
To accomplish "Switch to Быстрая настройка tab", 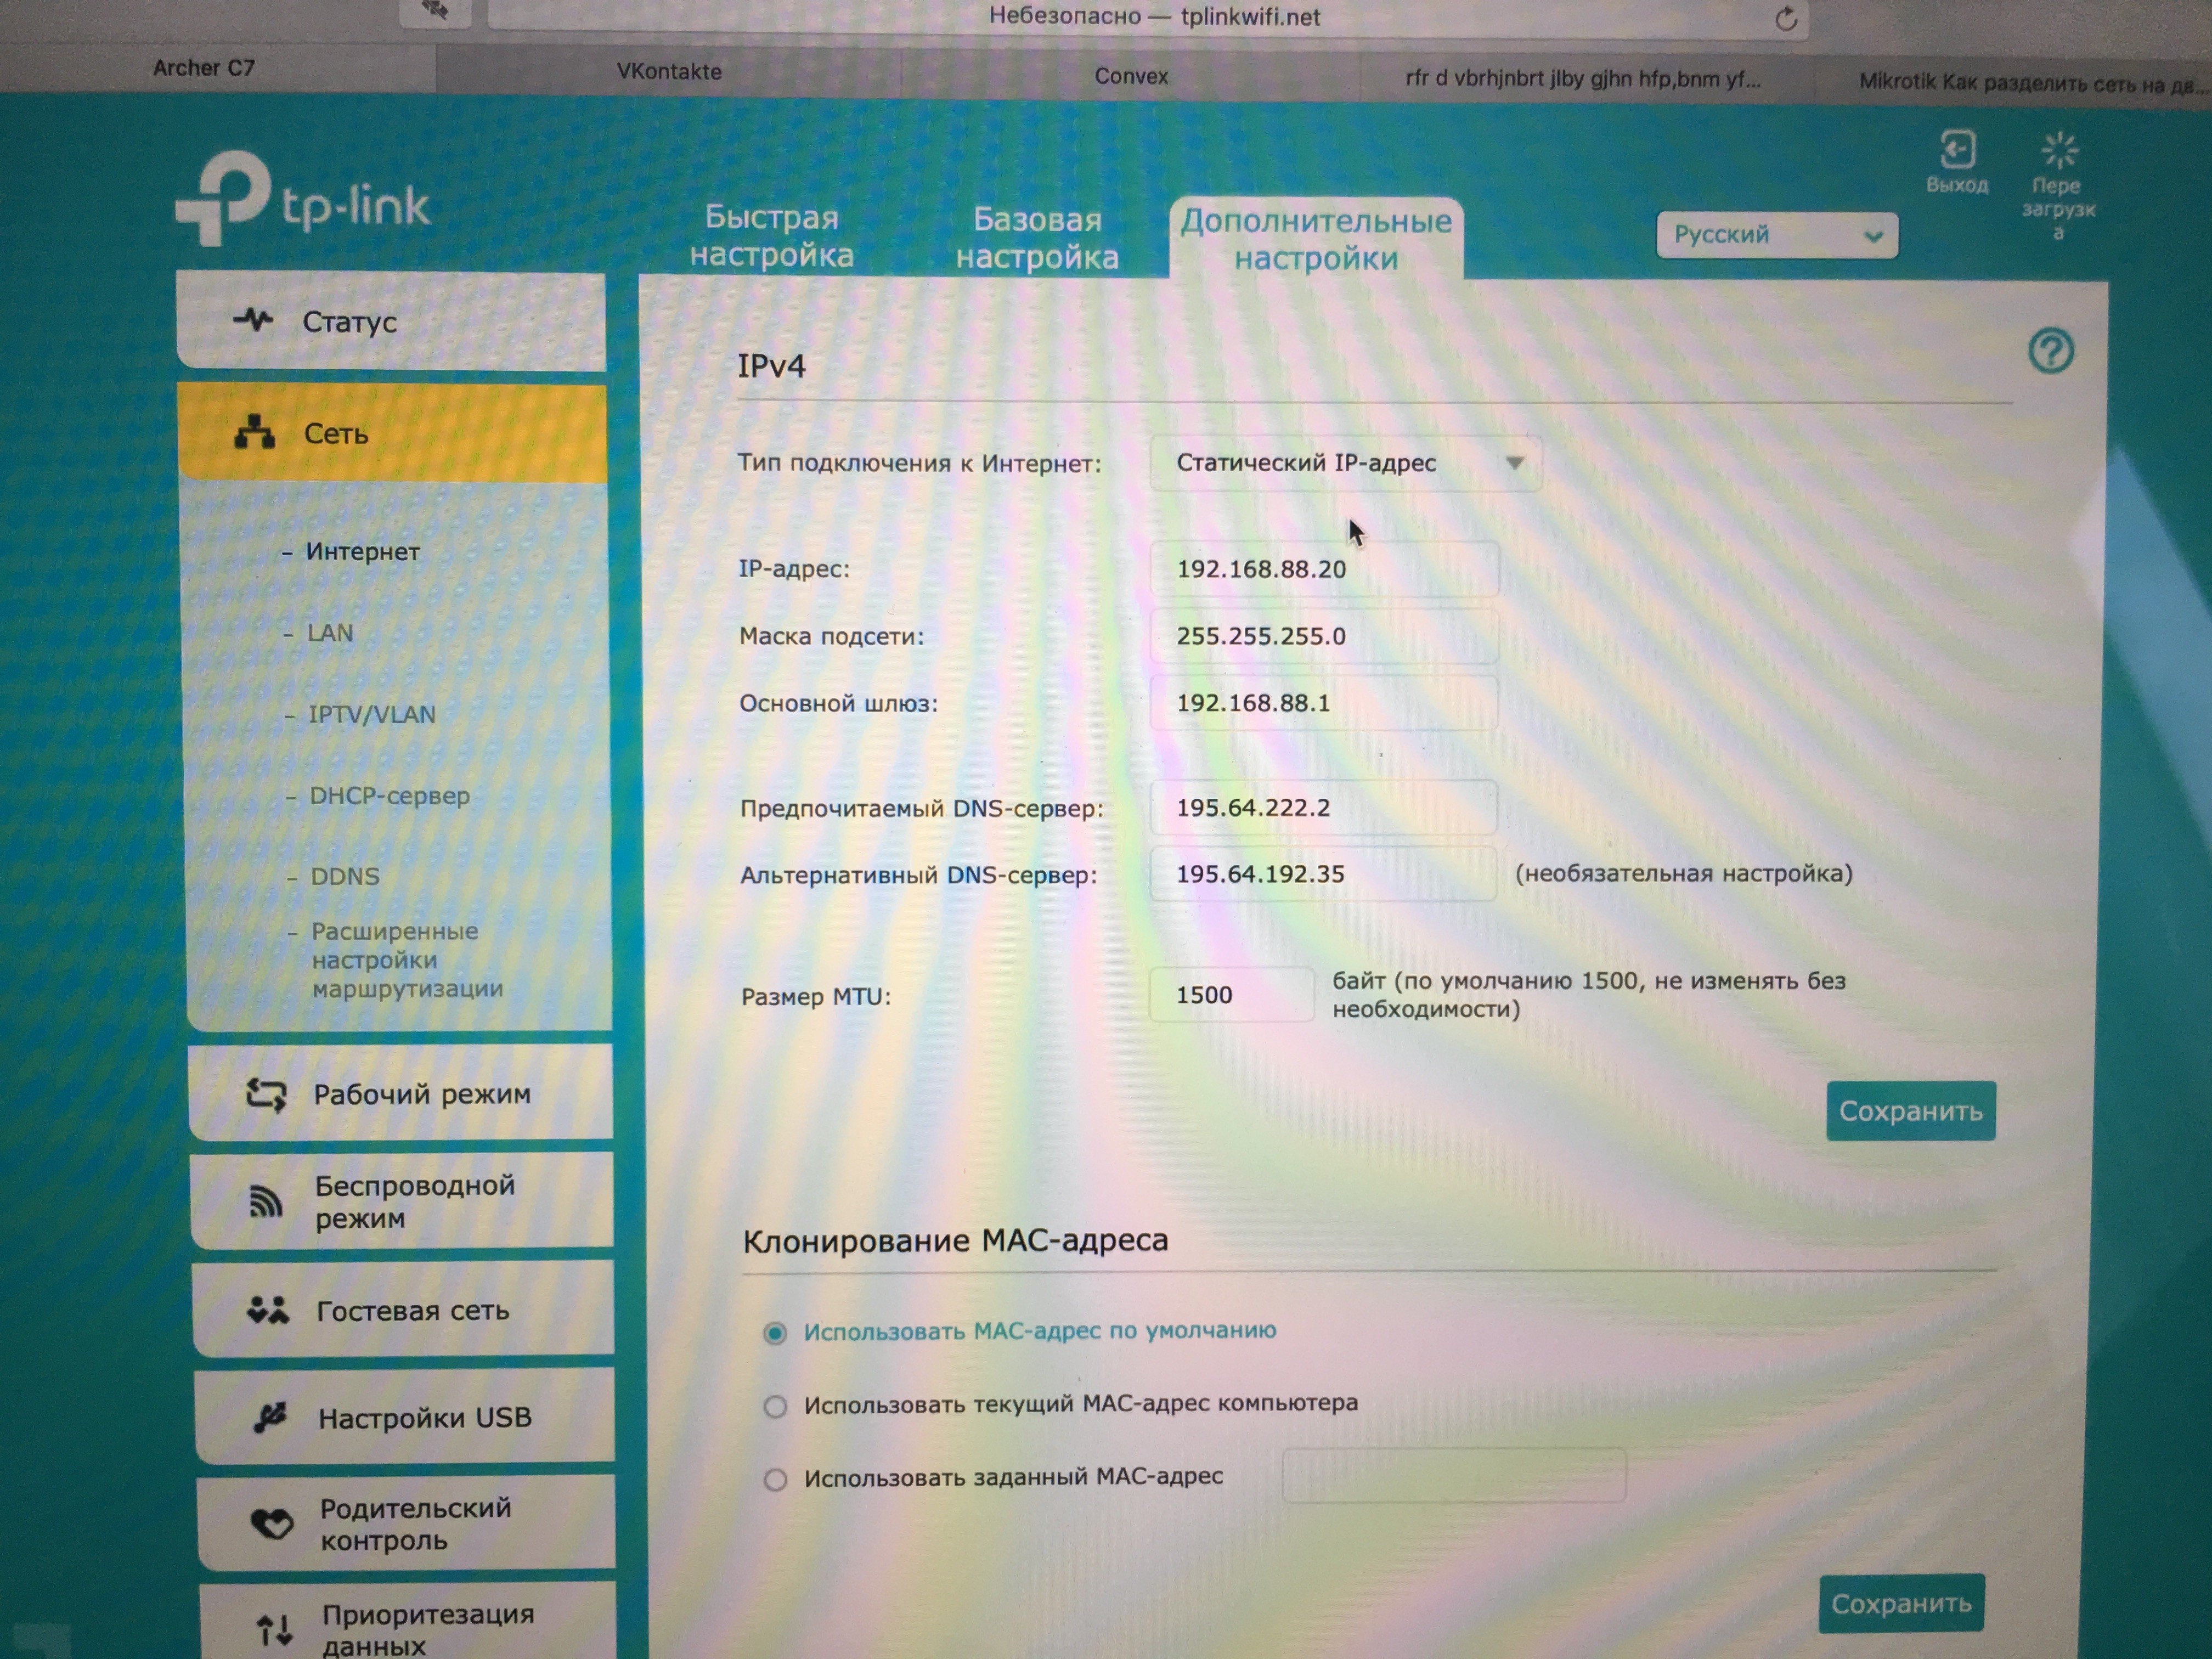I will tap(771, 236).
